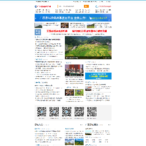Open the farmer picking tea photo
This screenshot has width=146, height=146.
tap(79, 92)
